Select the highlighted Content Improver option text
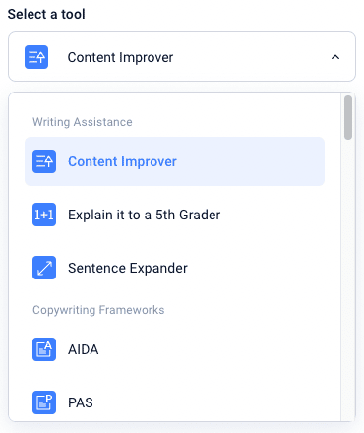The image size is (364, 433). (x=122, y=161)
